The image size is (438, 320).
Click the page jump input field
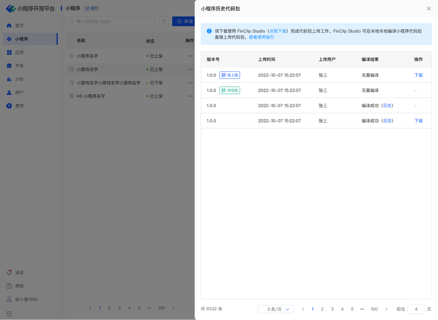coord(416,309)
